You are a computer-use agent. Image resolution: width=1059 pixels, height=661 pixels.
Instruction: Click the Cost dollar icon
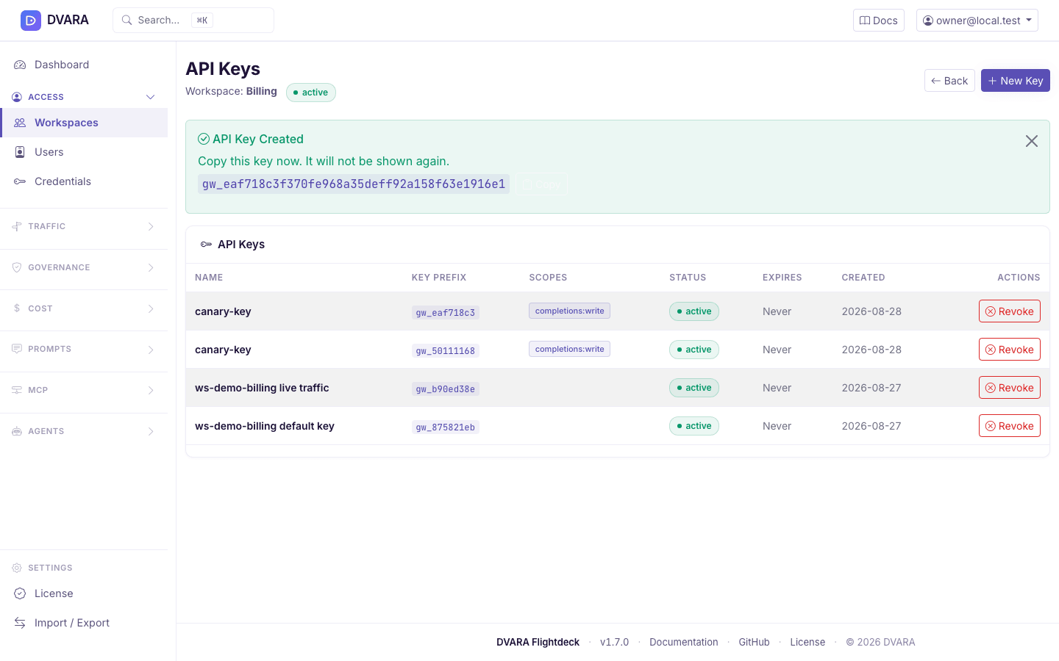tap(17, 308)
